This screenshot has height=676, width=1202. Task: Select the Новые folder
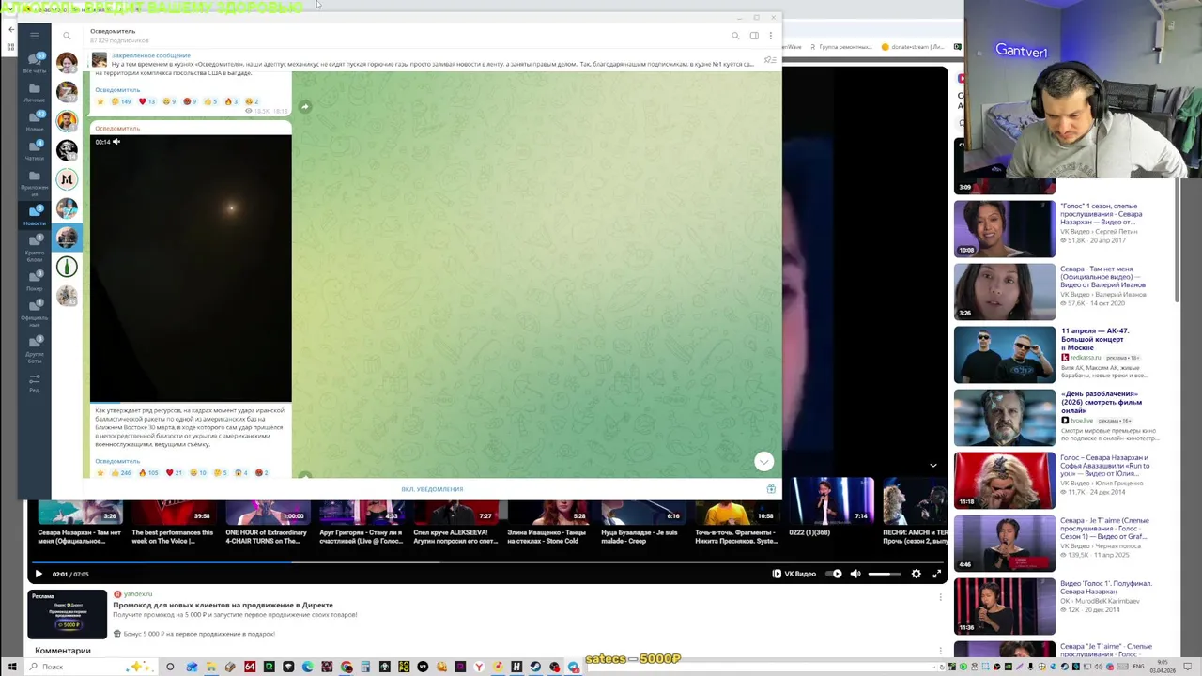pos(35,121)
